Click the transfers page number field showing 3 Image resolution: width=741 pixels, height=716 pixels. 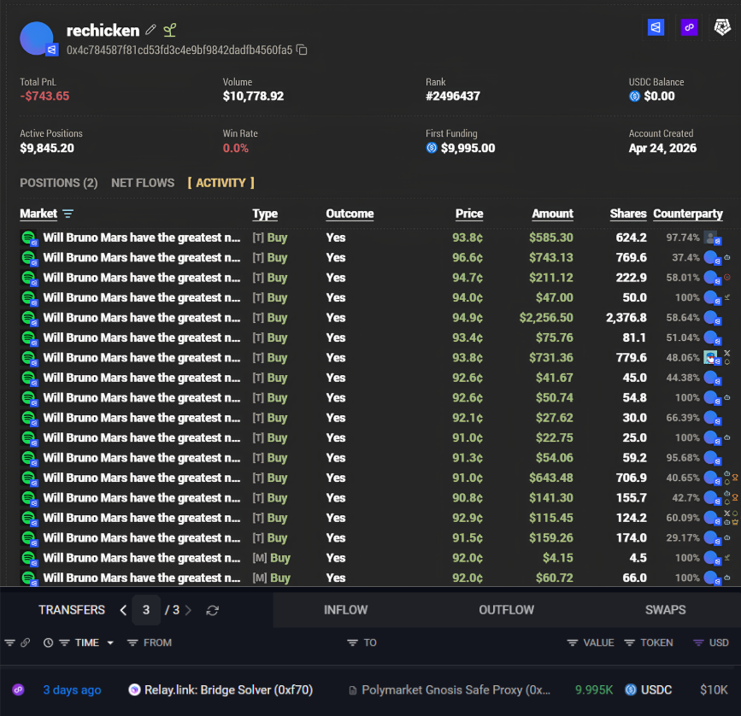pos(146,610)
